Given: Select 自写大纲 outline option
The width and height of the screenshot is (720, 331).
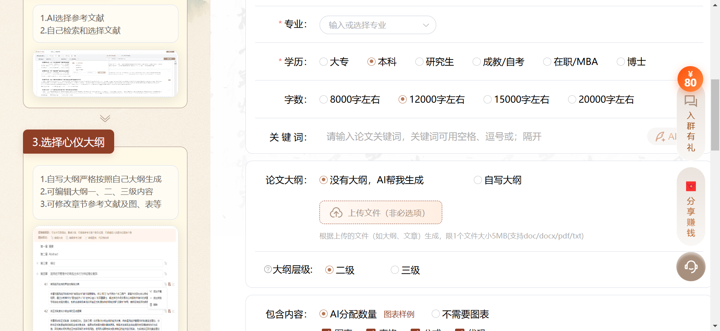Looking at the screenshot, I should pyautogui.click(x=478, y=180).
